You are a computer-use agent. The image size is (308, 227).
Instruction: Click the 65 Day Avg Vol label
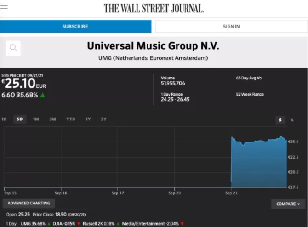pos(249,78)
